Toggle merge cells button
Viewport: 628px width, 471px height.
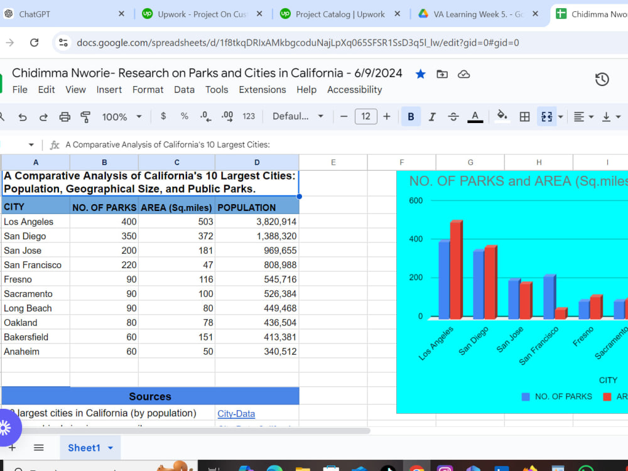(x=547, y=117)
